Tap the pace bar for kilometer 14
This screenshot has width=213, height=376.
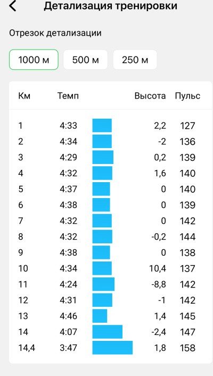click(108, 332)
